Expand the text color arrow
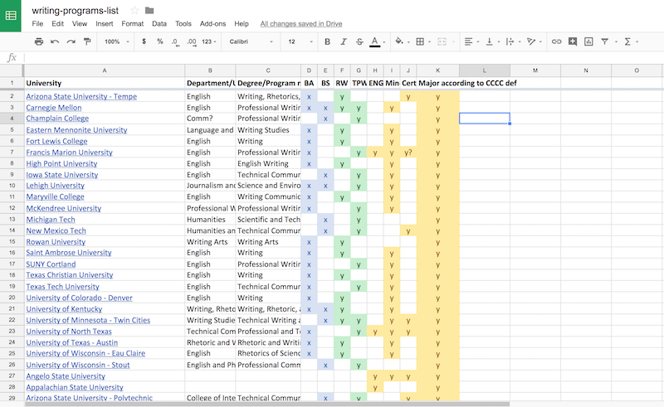The image size is (664, 407). point(384,42)
